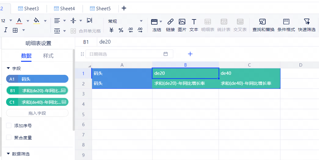Expand the 冻结 freeze dropdown arrow
Image resolution: width=319 pixels, height=160 pixels.
(161, 22)
